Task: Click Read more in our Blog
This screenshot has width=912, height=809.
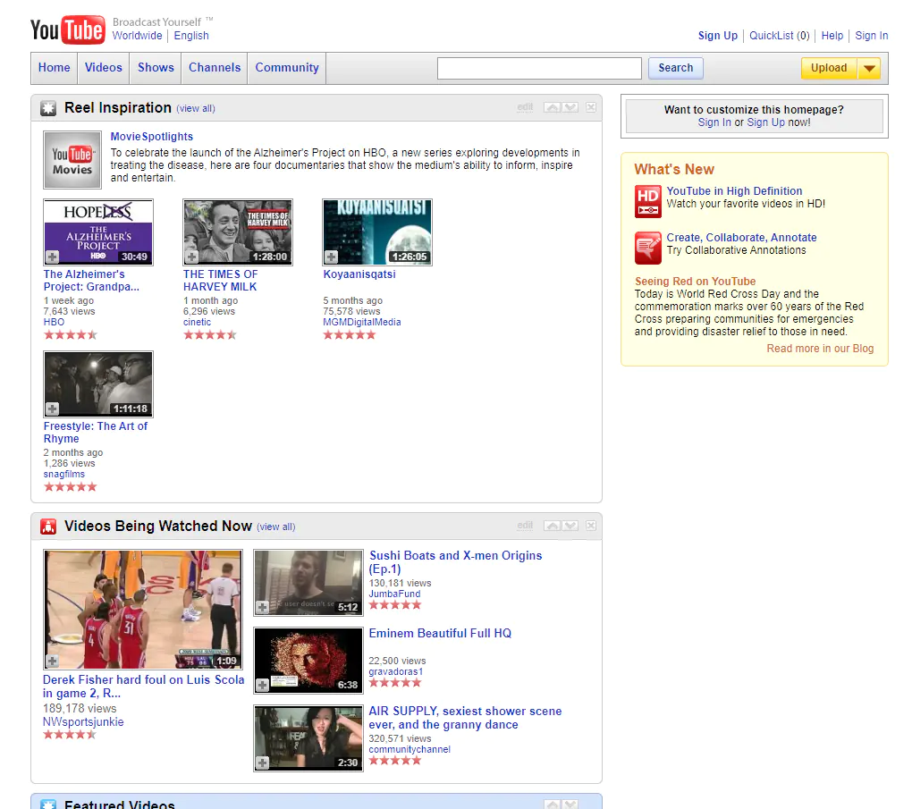Action: tap(820, 349)
